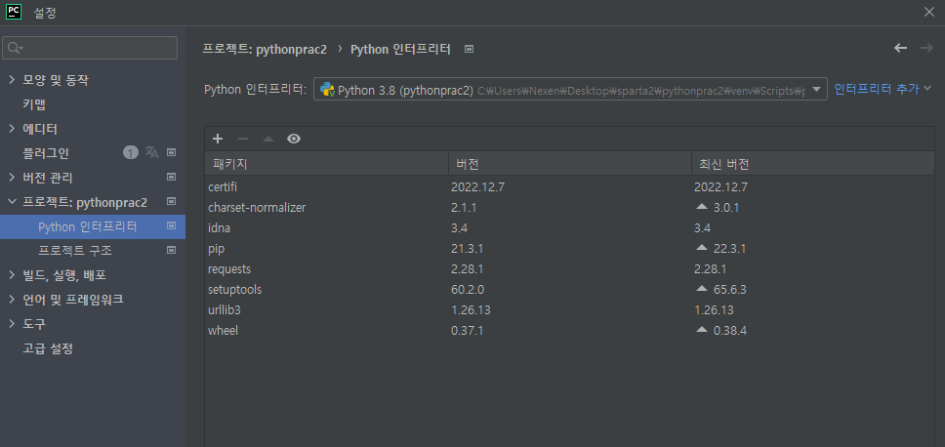Expand the 언어 및 프레임워크 section

pyautogui.click(x=12, y=300)
